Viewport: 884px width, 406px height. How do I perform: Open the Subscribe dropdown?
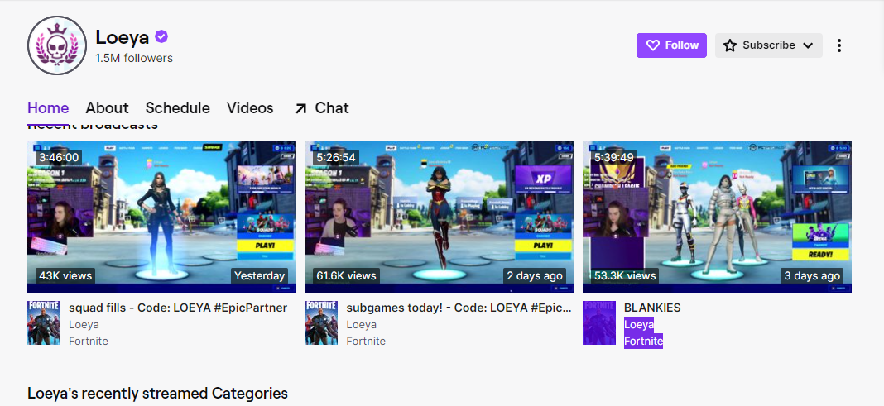pyautogui.click(x=768, y=45)
